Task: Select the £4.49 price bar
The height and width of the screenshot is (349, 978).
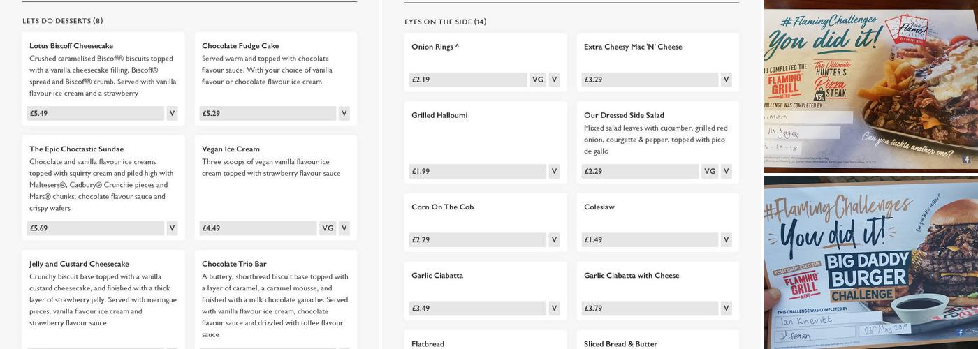Action: tap(258, 228)
